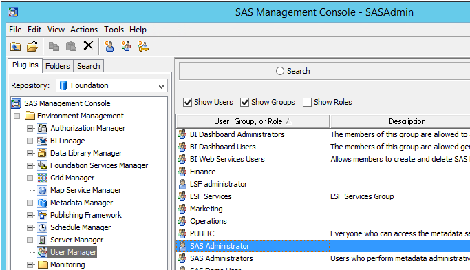Select the Plug-ins tab
The width and height of the screenshot is (470, 270).
click(25, 65)
